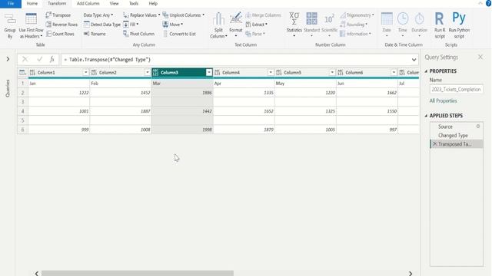Click cell containing 1879

click(x=244, y=130)
